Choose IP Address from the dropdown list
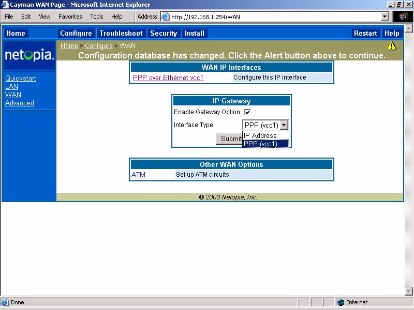414x310 pixels. coord(265,135)
